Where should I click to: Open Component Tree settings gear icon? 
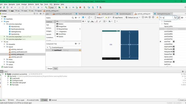pos(76,44)
